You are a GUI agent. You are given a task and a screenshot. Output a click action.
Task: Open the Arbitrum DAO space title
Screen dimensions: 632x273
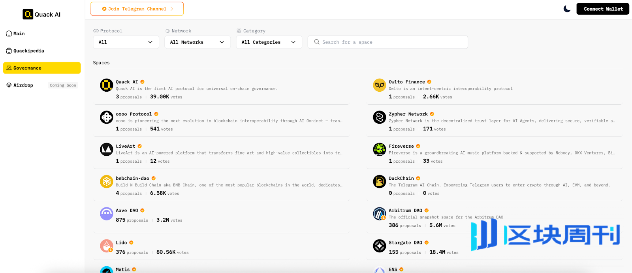(405, 211)
